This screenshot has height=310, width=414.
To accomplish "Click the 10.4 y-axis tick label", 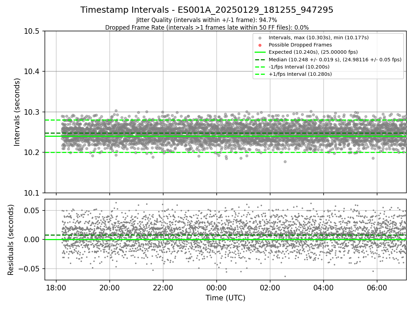I will tap(33, 72).
